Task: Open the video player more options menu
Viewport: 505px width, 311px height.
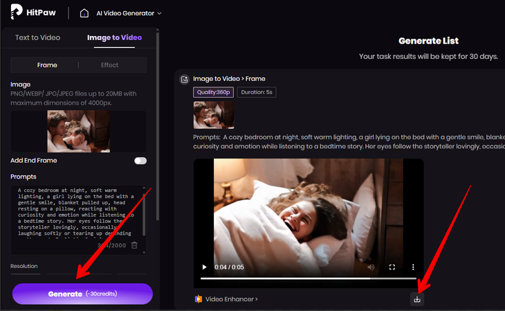Action: tap(413, 267)
